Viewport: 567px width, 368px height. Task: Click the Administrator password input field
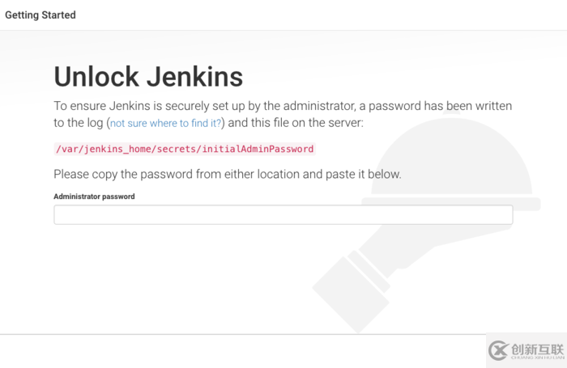[x=283, y=214]
